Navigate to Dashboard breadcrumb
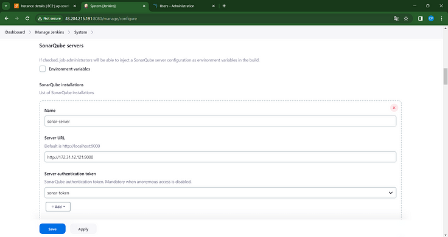This screenshot has width=448, height=237. (x=15, y=32)
